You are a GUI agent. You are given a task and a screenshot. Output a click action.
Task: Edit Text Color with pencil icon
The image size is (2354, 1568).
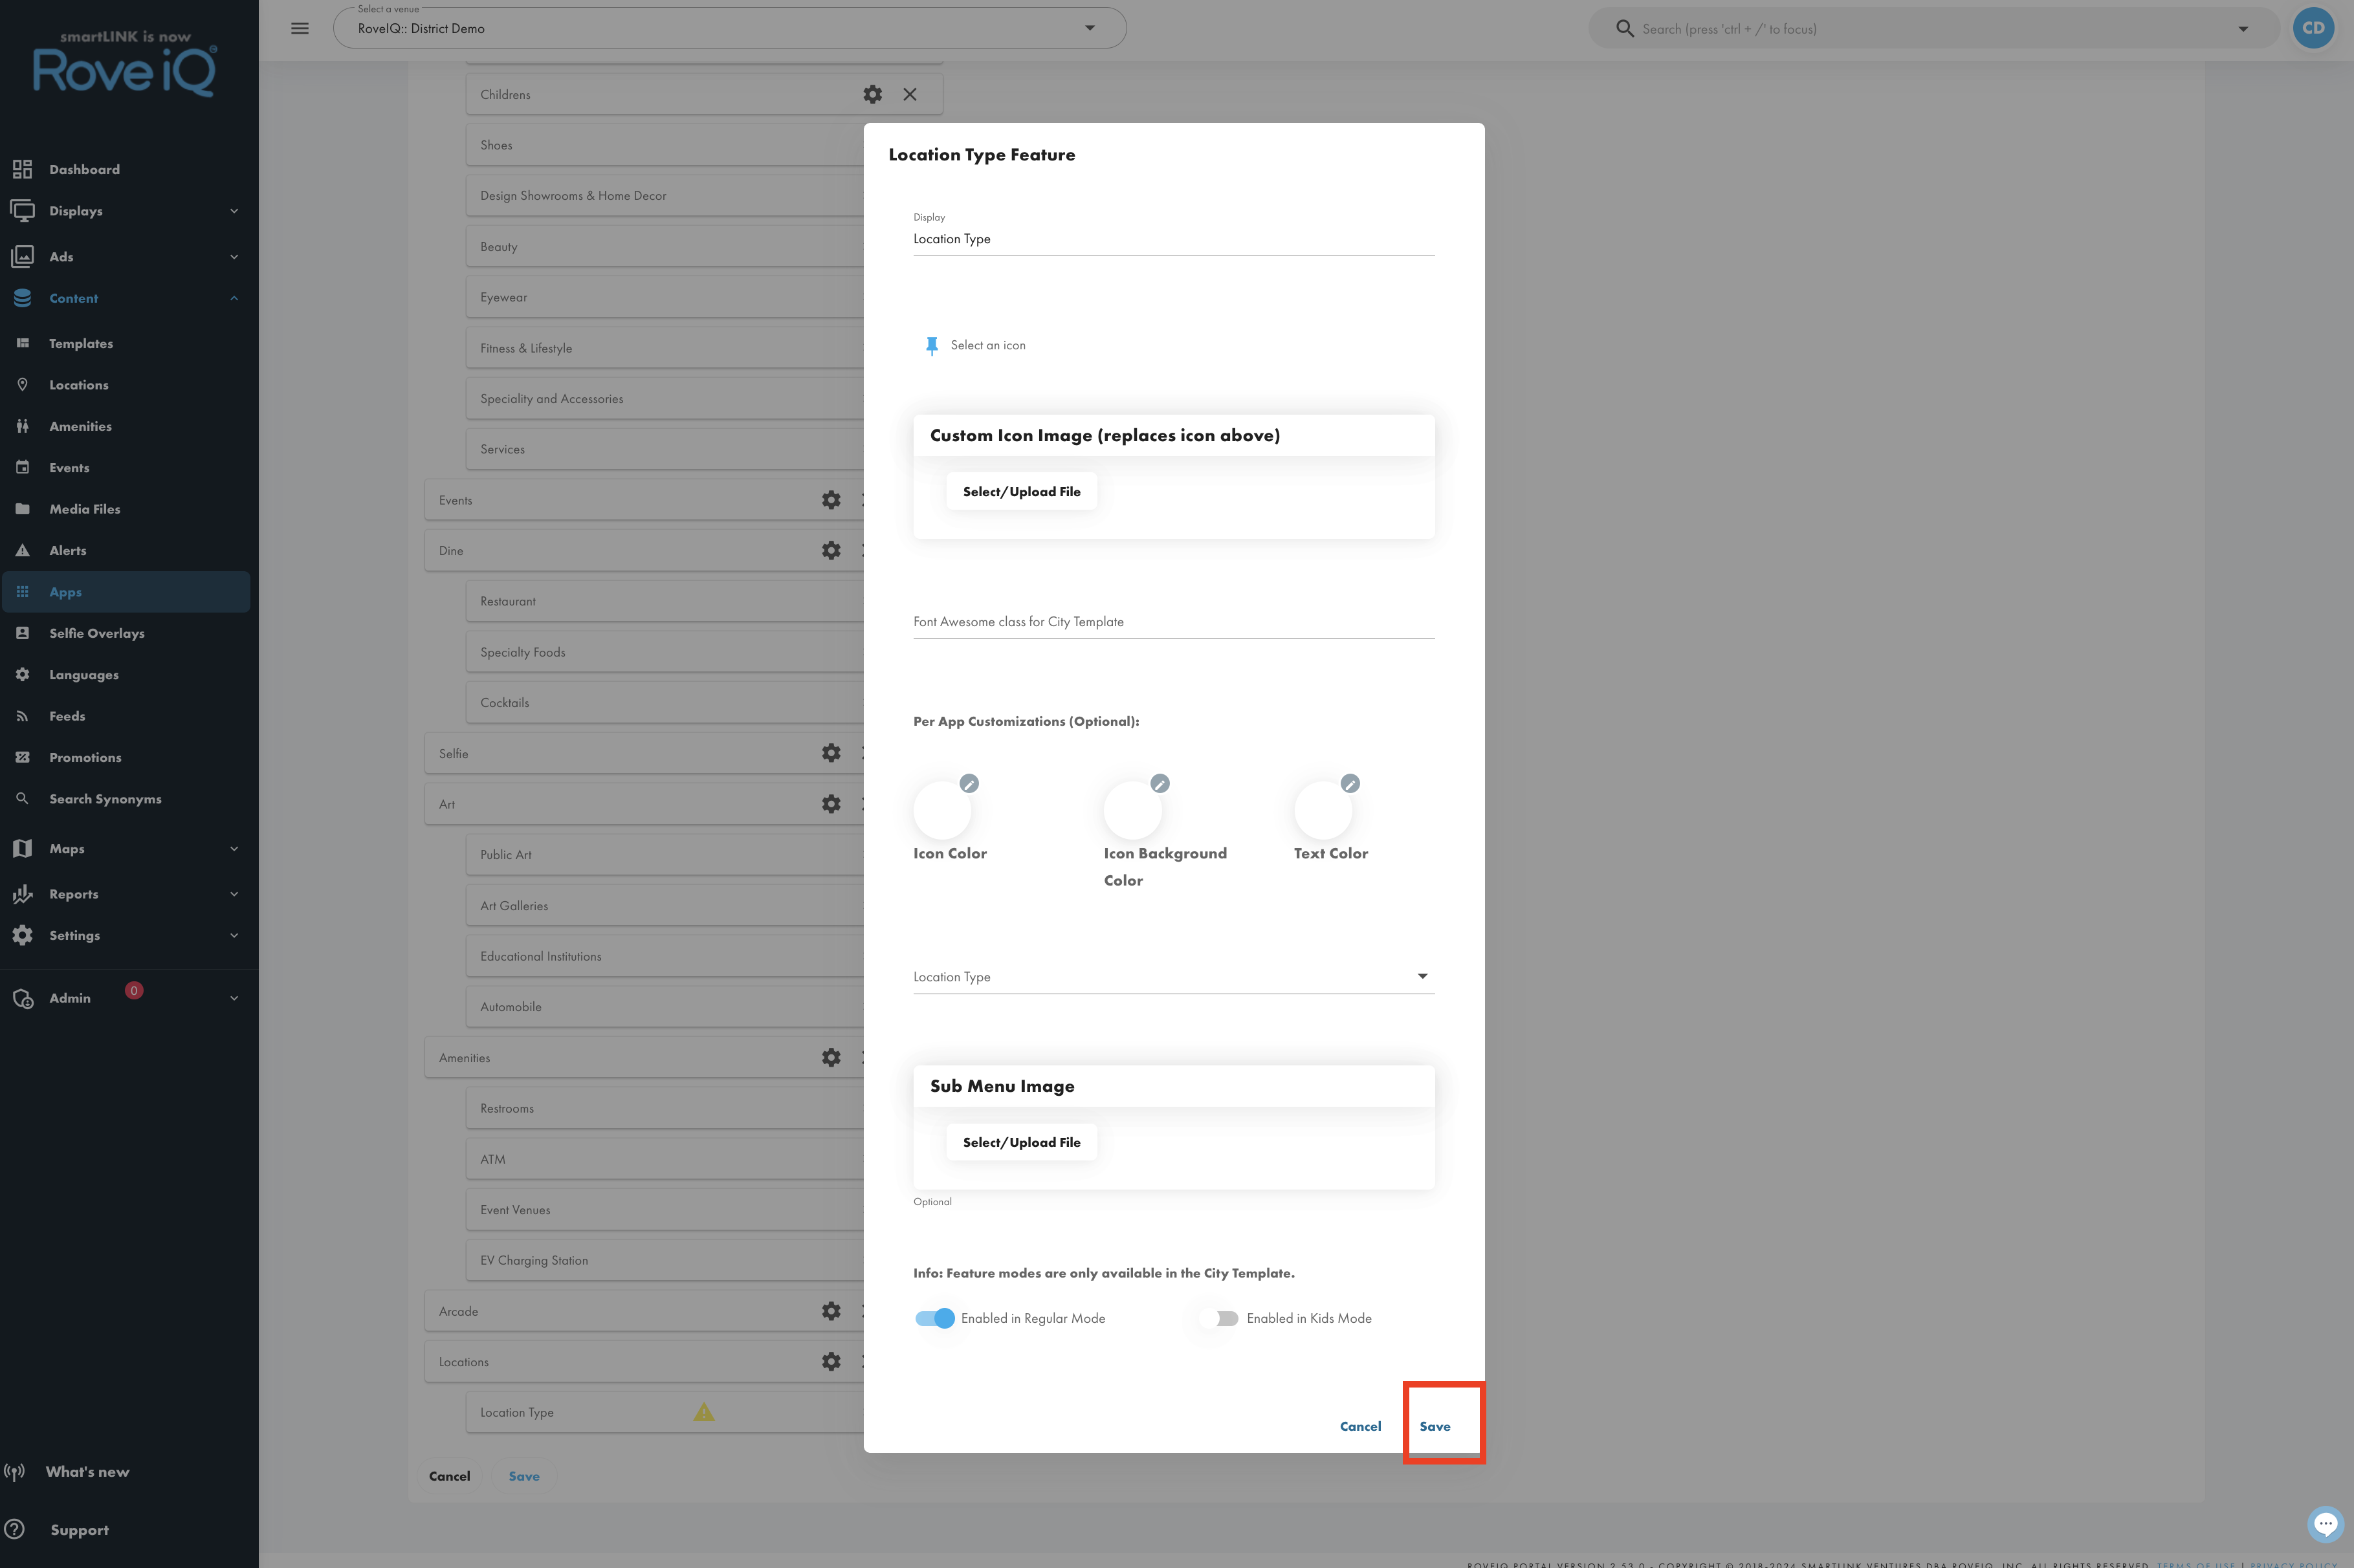pyautogui.click(x=1350, y=783)
